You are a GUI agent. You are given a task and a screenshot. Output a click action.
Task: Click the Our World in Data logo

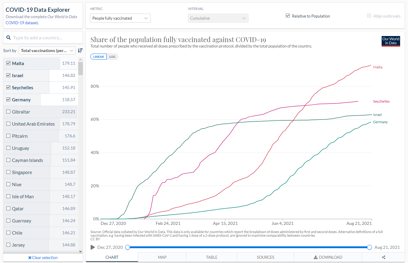391,41
